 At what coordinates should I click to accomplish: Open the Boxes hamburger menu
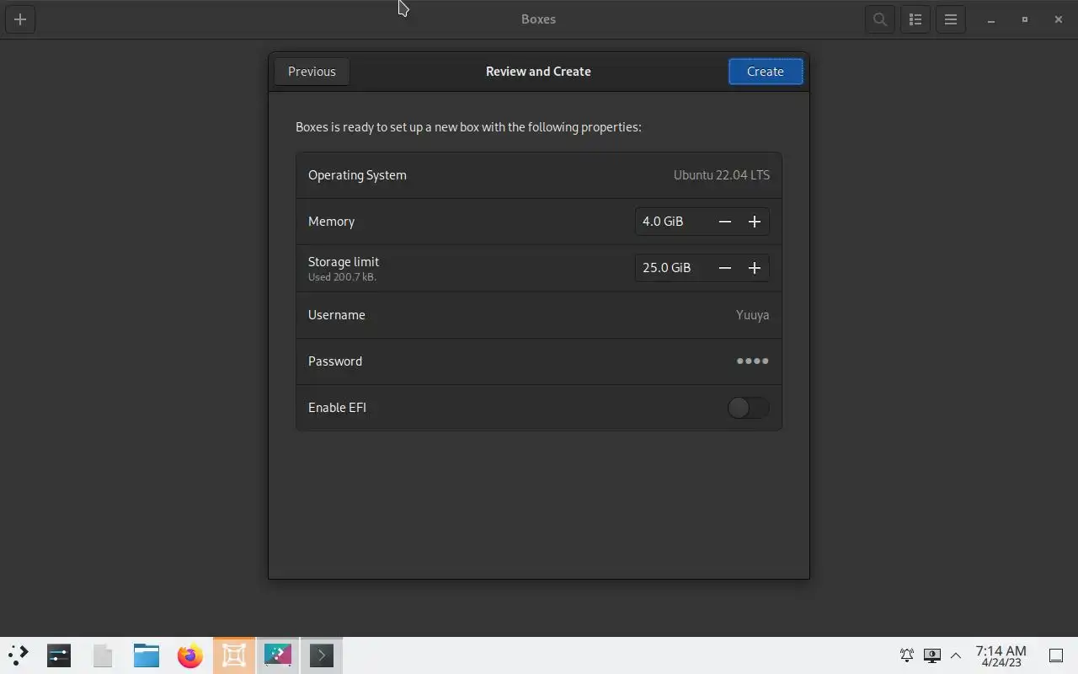point(951,19)
